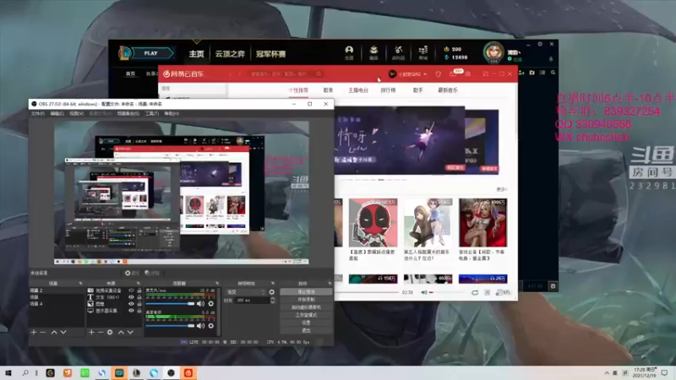676x380 pixels.
Task: Open collection icon in League client
Action: pyautogui.click(x=373, y=52)
